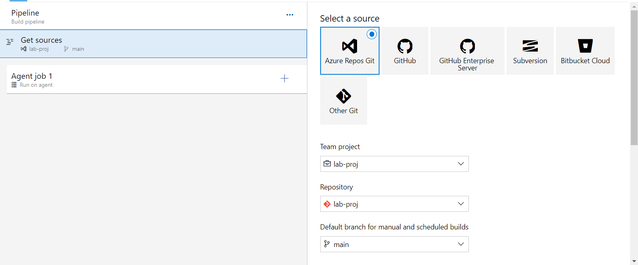Add a task to Agent job 1
Image resolution: width=638 pixels, height=265 pixels.
(x=285, y=78)
